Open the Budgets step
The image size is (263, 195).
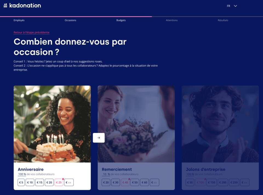coord(121,20)
